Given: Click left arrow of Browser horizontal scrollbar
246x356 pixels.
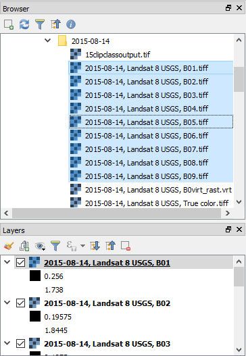Looking at the screenshot, I should [x=6, y=213].
